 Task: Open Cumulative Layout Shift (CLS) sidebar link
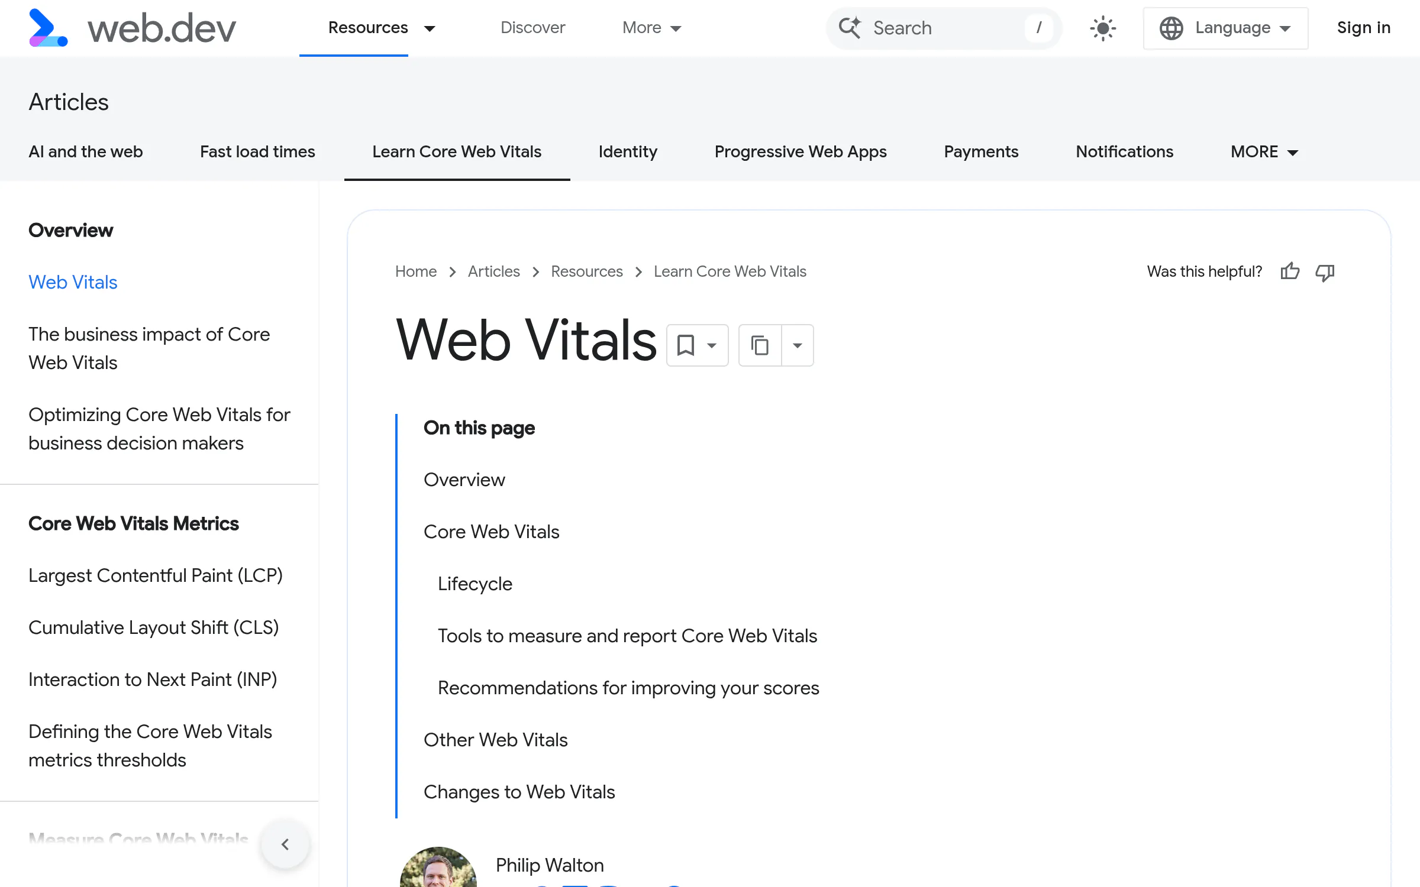click(x=154, y=627)
